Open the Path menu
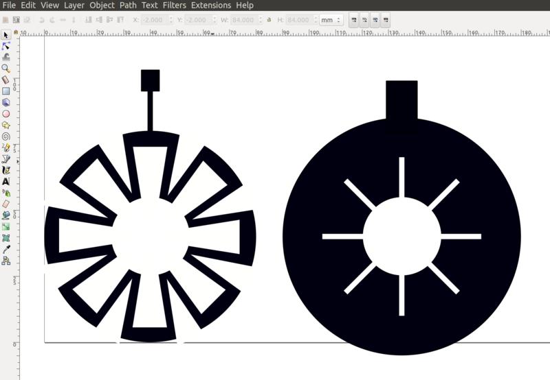This screenshot has height=380, width=550. [x=128, y=5]
